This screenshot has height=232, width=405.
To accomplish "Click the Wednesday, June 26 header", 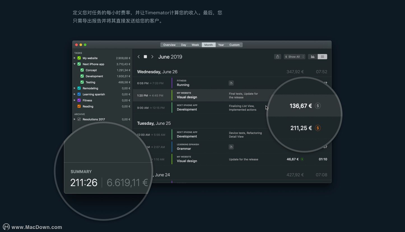I will (x=157, y=72).
